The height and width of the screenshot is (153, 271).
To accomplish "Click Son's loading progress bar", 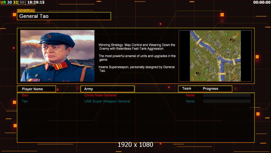I will coord(227,95).
